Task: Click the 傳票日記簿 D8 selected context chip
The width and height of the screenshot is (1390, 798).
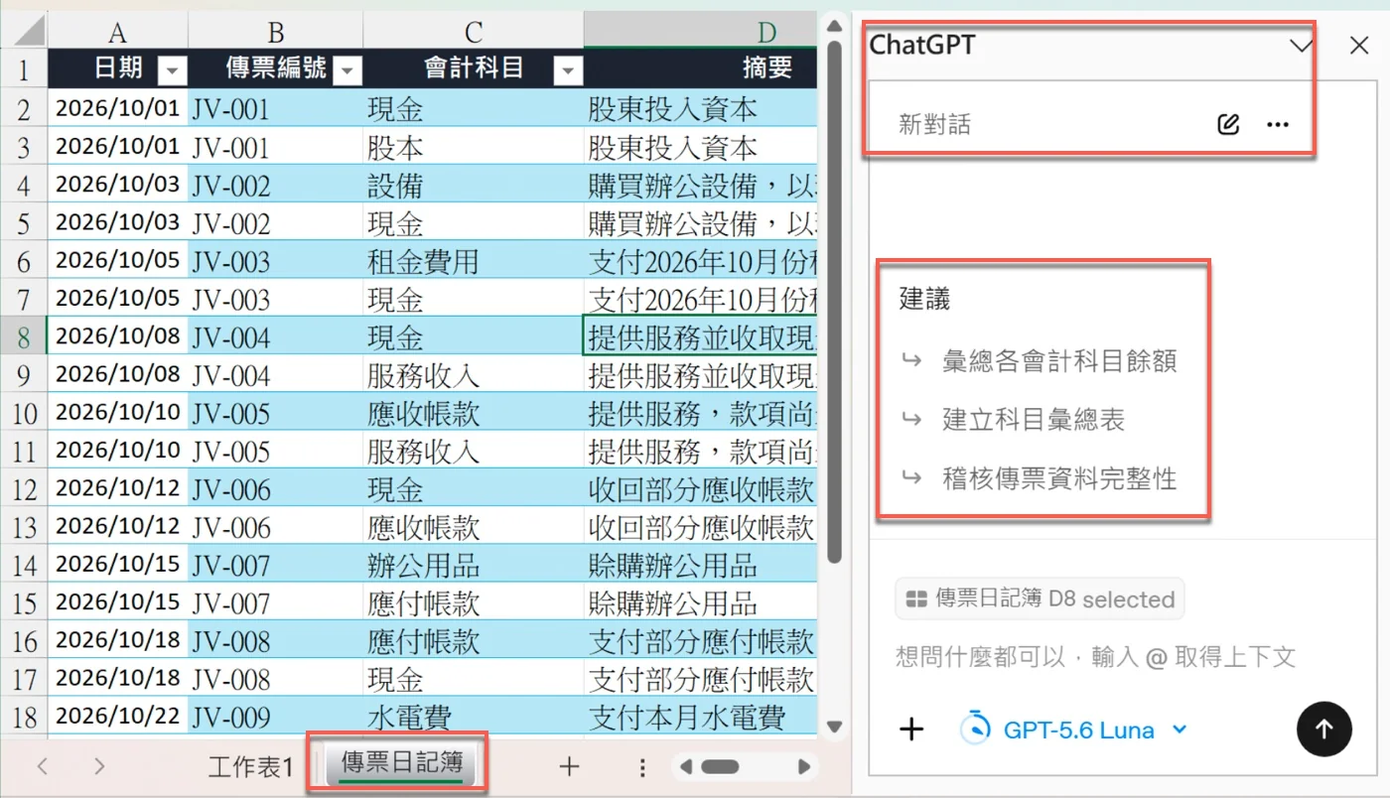Action: point(1040,598)
